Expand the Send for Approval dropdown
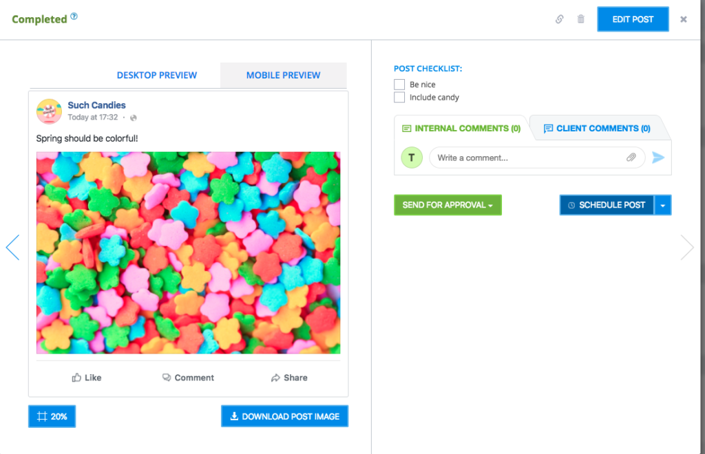This screenshot has width=705, height=454. 448,205
